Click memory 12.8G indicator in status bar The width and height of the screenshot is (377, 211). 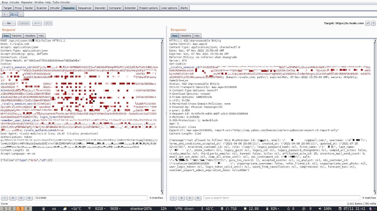[x=251, y=209]
